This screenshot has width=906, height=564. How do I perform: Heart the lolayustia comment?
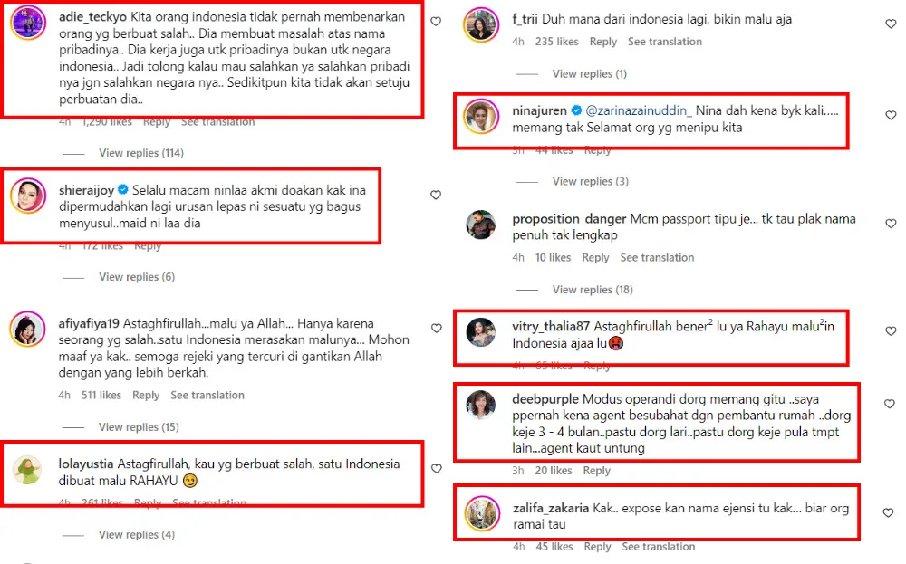point(437,469)
